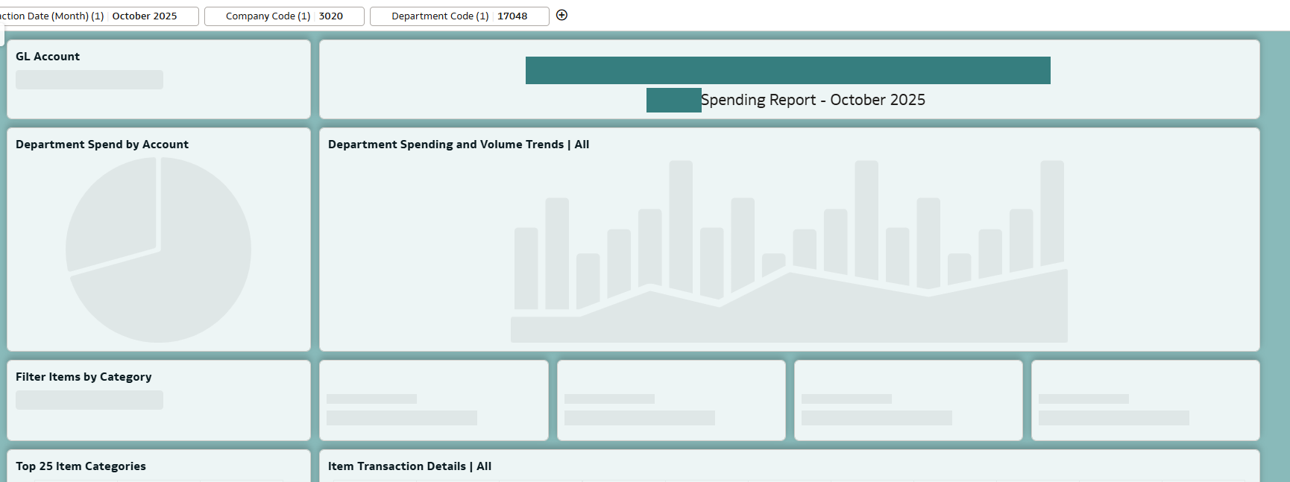This screenshot has height=482, width=1290.
Task: Select the Department Spend by Account title
Action: (102, 145)
